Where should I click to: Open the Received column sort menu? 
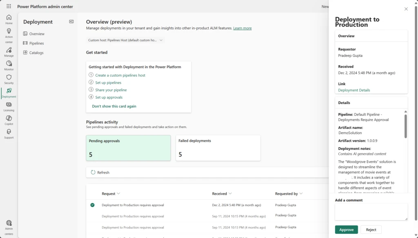tap(222, 194)
